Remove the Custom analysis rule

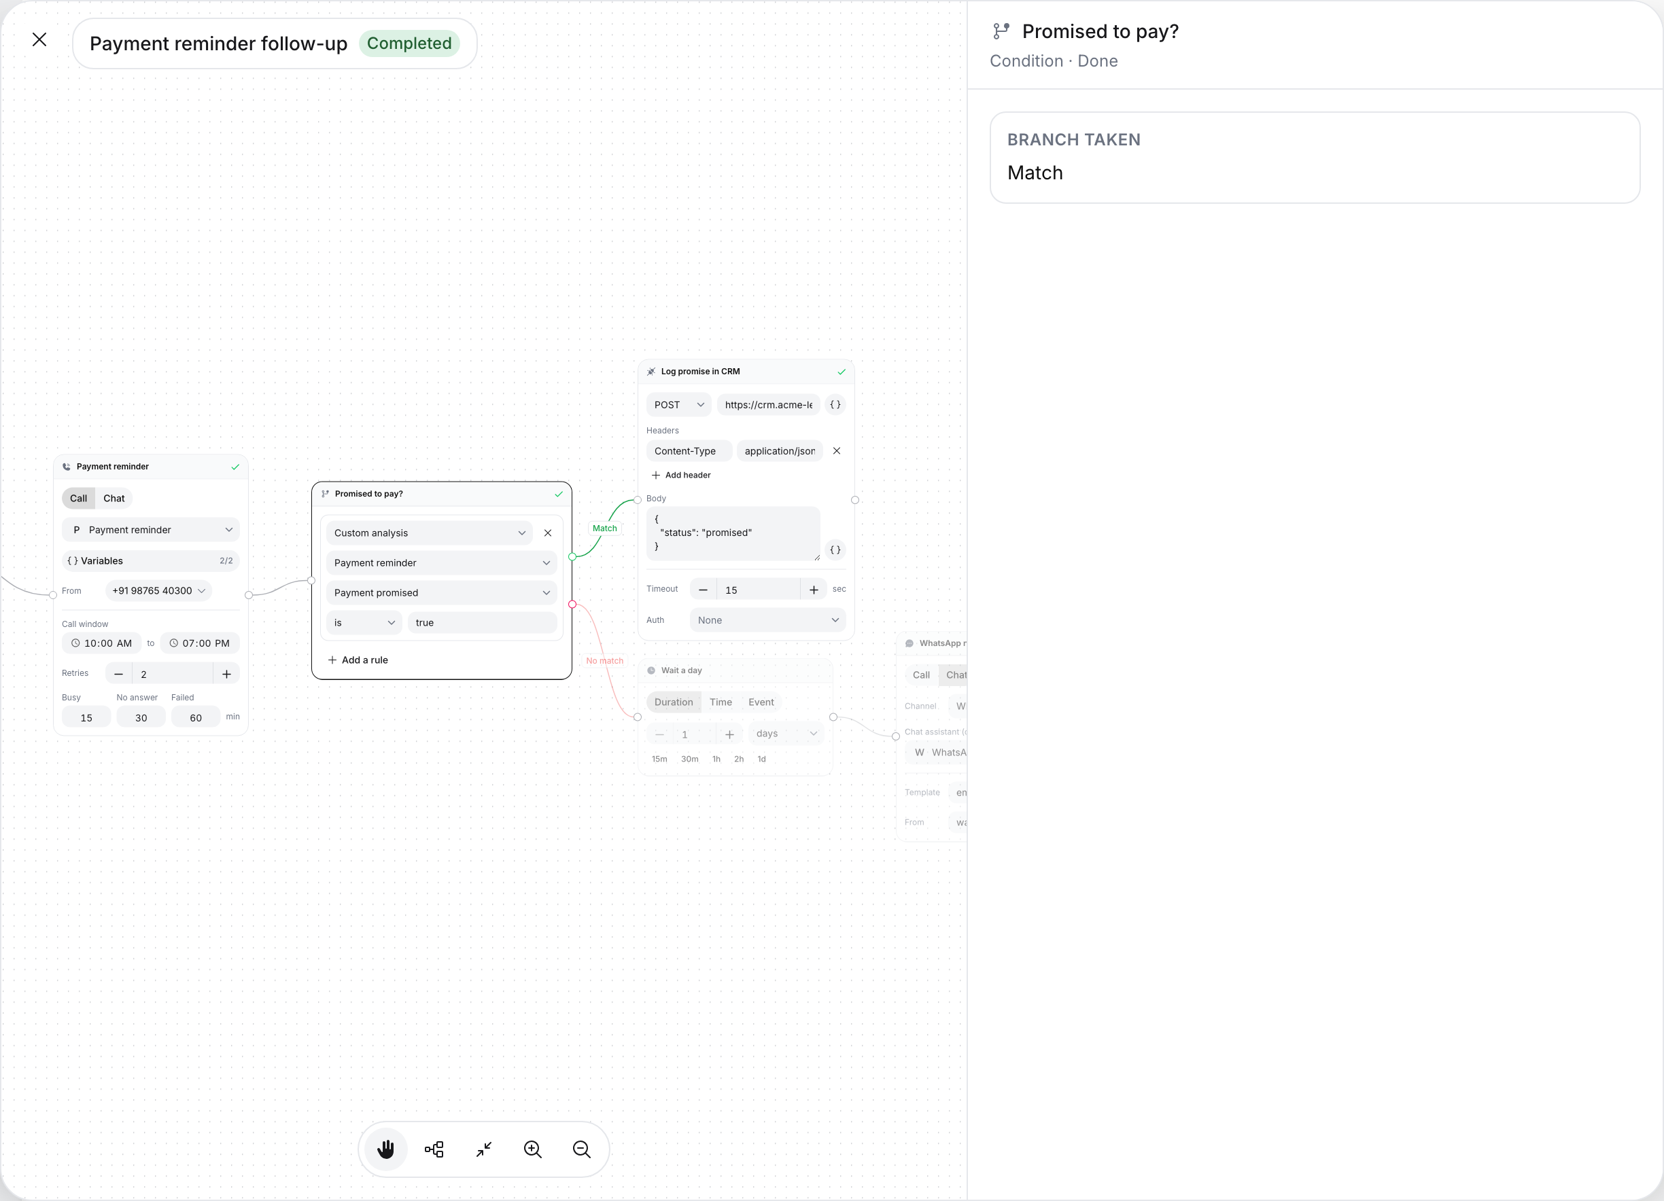click(x=548, y=533)
